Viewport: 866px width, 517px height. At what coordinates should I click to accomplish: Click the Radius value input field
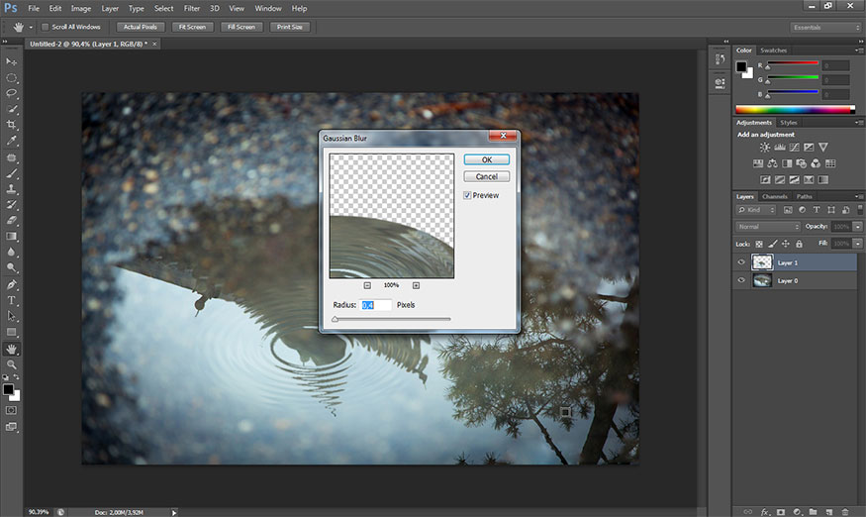(x=376, y=305)
